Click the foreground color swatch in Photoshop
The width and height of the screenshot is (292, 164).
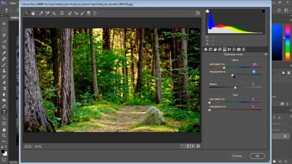[x=3, y=151]
